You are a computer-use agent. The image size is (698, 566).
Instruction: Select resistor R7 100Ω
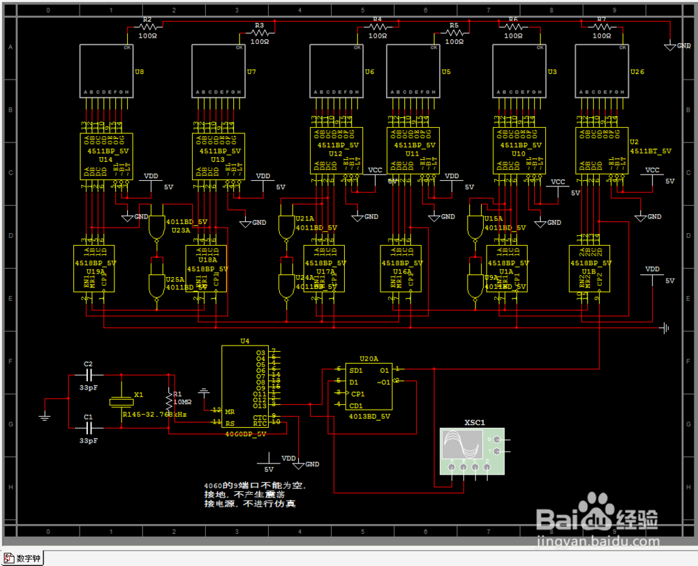coord(602,27)
